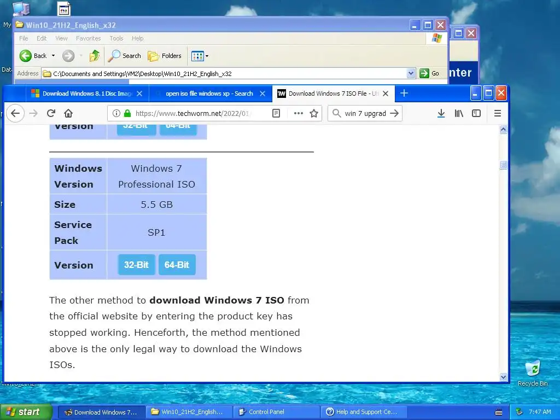This screenshot has height=420, width=560.
Task: Click the green padlock security icon
Action: (x=127, y=113)
